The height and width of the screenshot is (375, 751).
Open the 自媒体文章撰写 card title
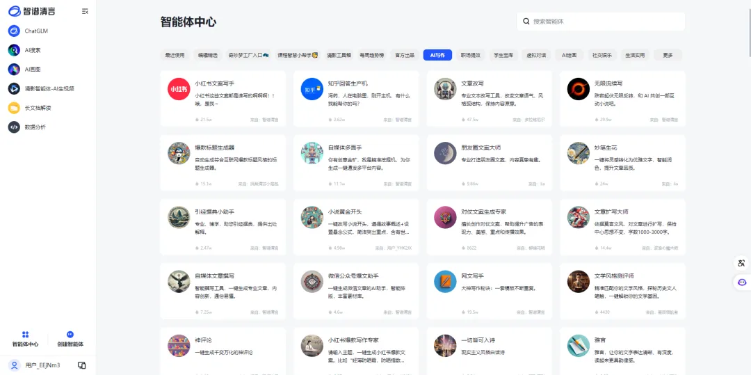pos(214,276)
